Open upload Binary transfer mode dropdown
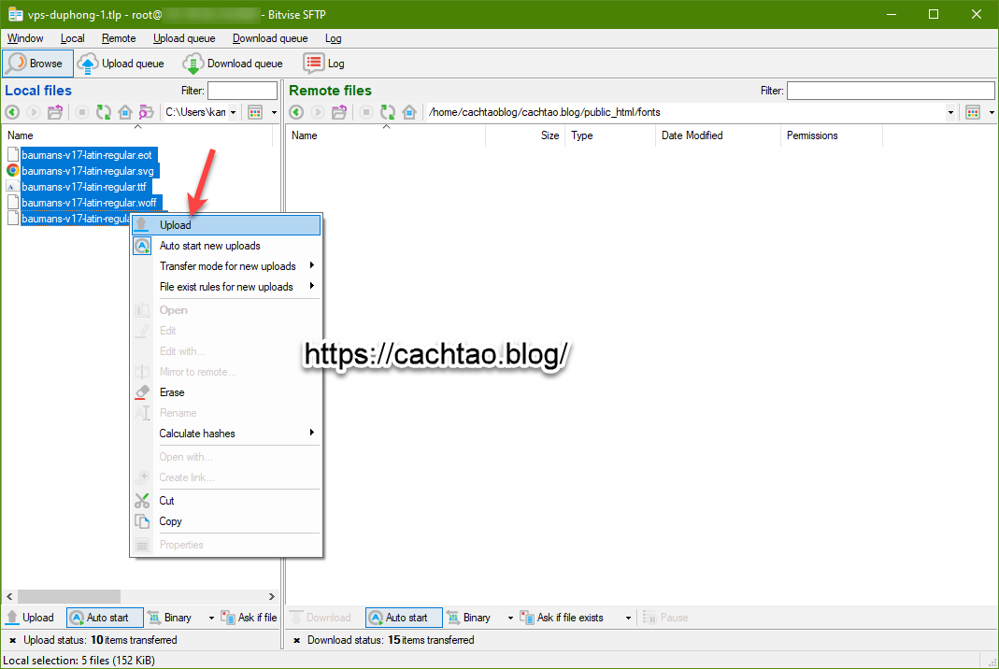The width and height of the screenshot is (999, 669). (x=211, y=618)
